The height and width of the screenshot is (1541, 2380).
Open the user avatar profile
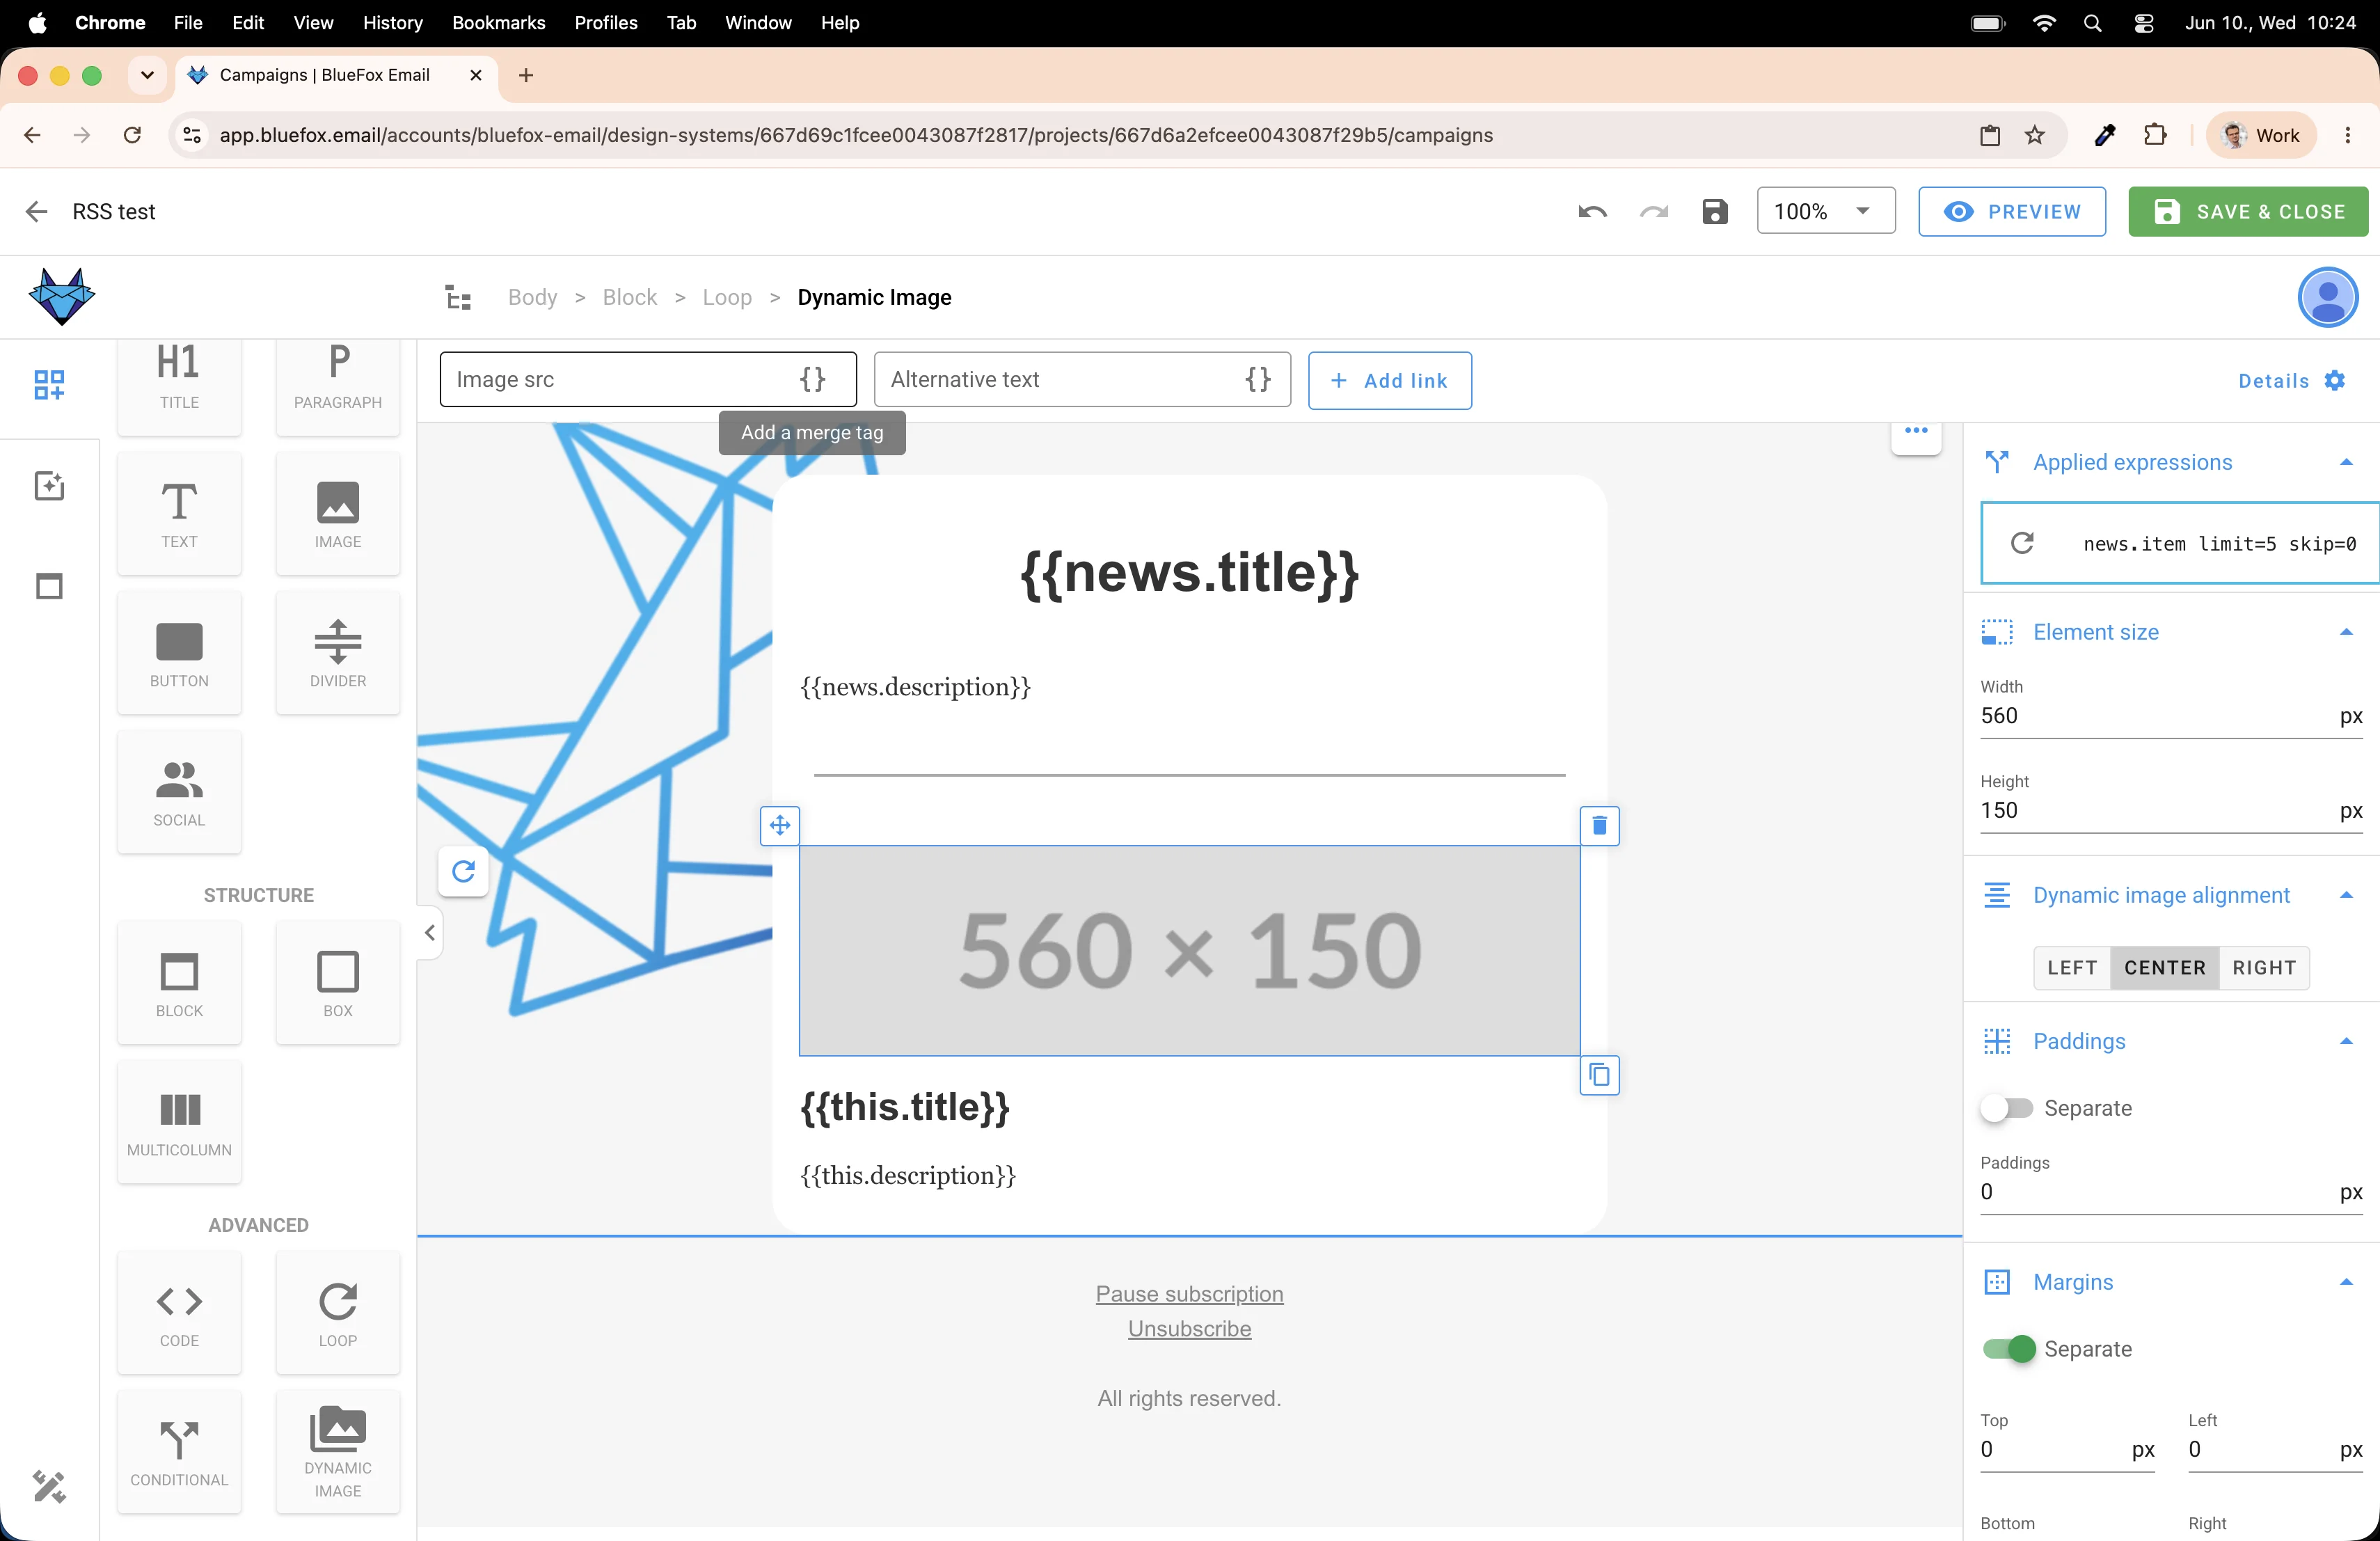2327,297
